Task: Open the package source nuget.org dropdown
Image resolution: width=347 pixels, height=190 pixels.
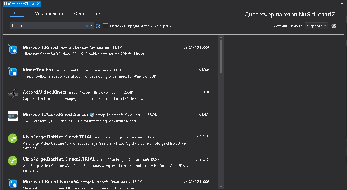Action: pos(316,26)
